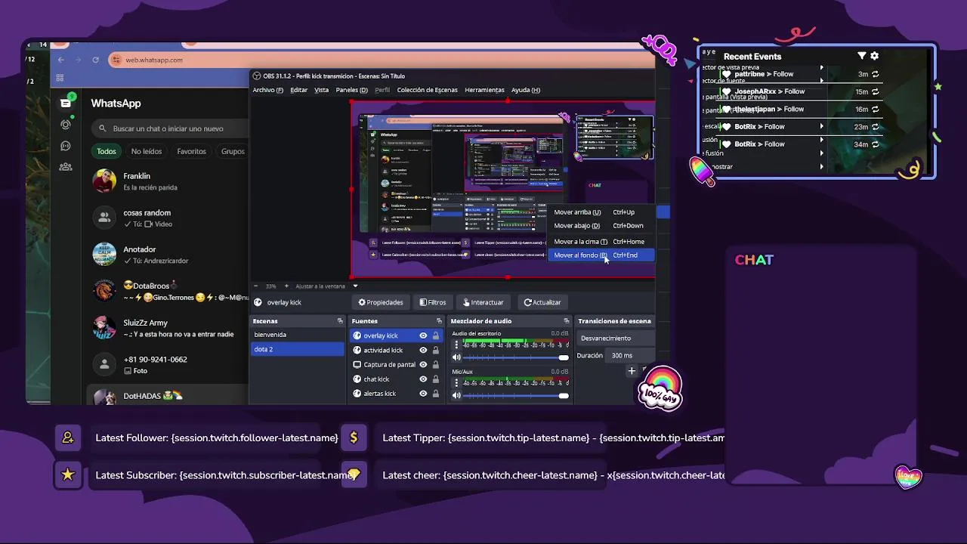This screenshot has height=544, width=967.
Task: Open the Desvanecimiento transition dropdown
Action: (616, 338)
